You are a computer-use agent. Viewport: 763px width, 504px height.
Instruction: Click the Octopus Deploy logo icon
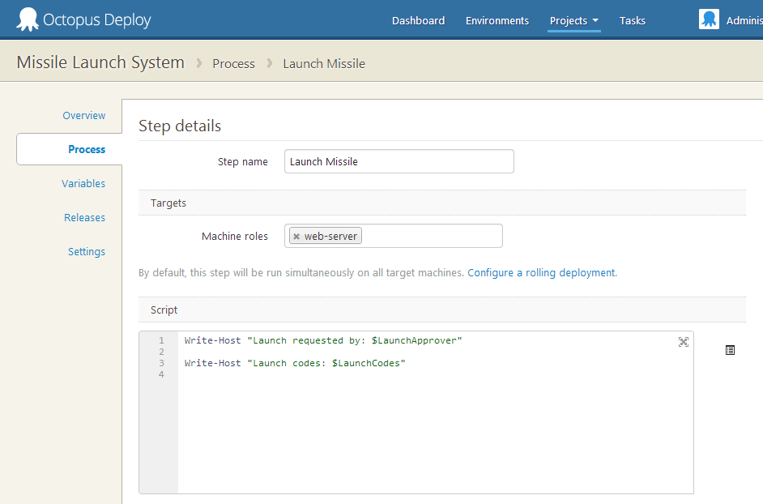[28, 19]
